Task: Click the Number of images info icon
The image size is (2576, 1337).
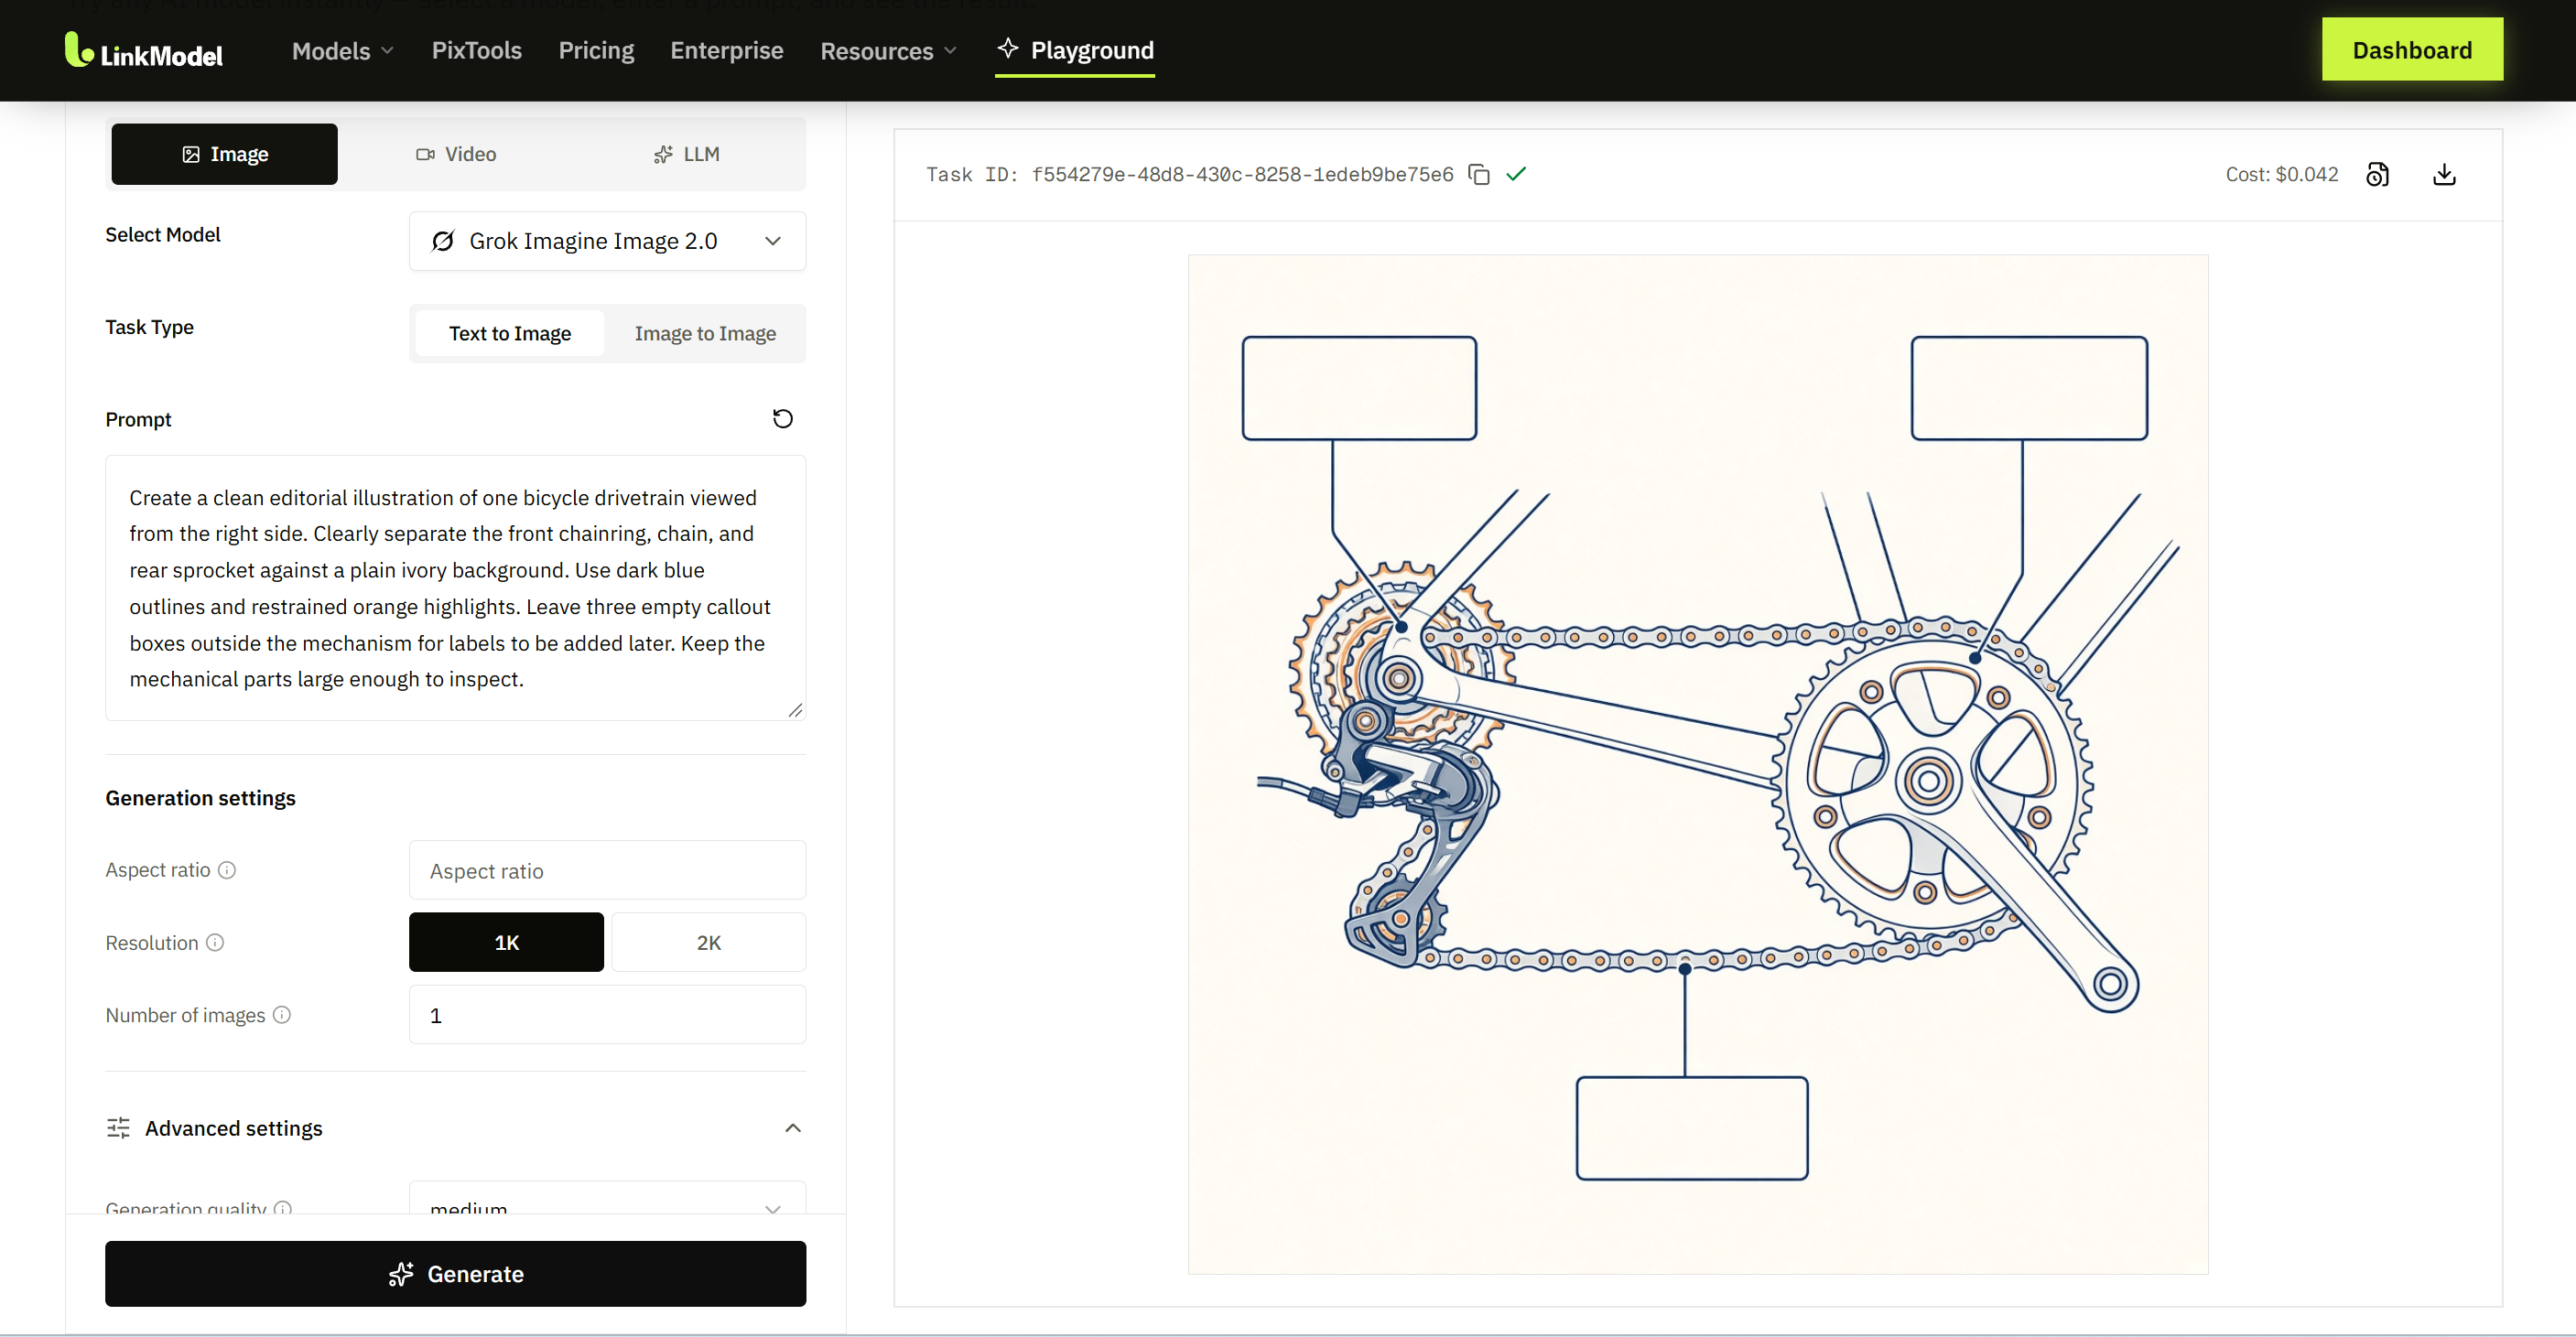Action: click(282, 1014)
